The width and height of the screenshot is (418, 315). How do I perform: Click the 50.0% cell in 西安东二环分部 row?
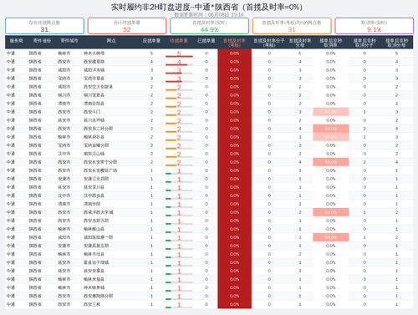(331, 129)
